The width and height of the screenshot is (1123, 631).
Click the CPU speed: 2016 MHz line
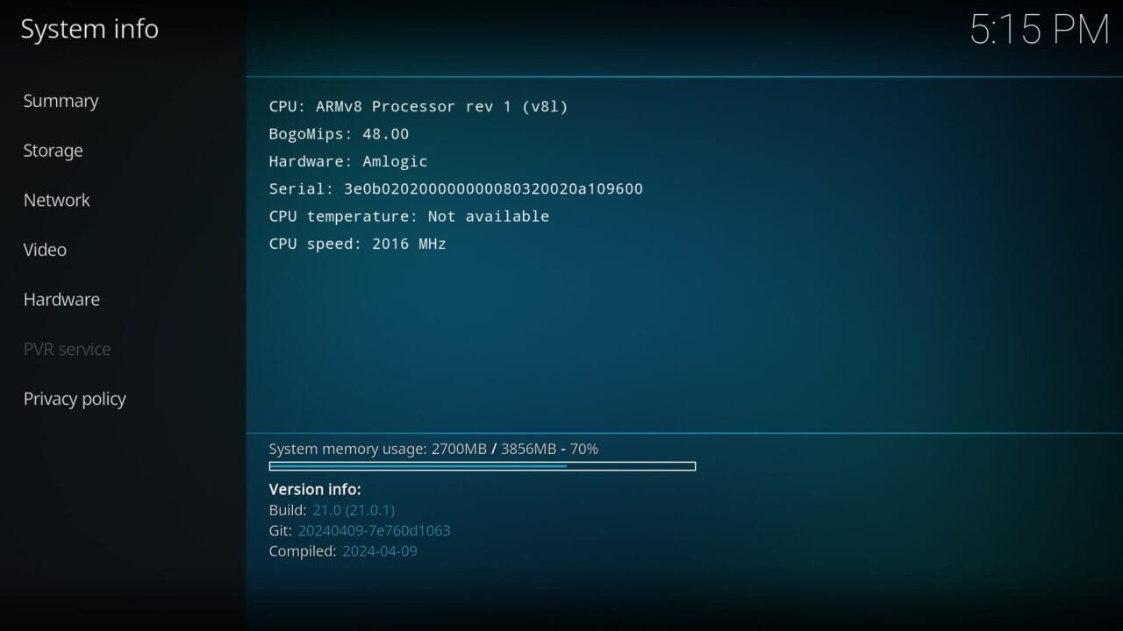[x=357, y=244]
